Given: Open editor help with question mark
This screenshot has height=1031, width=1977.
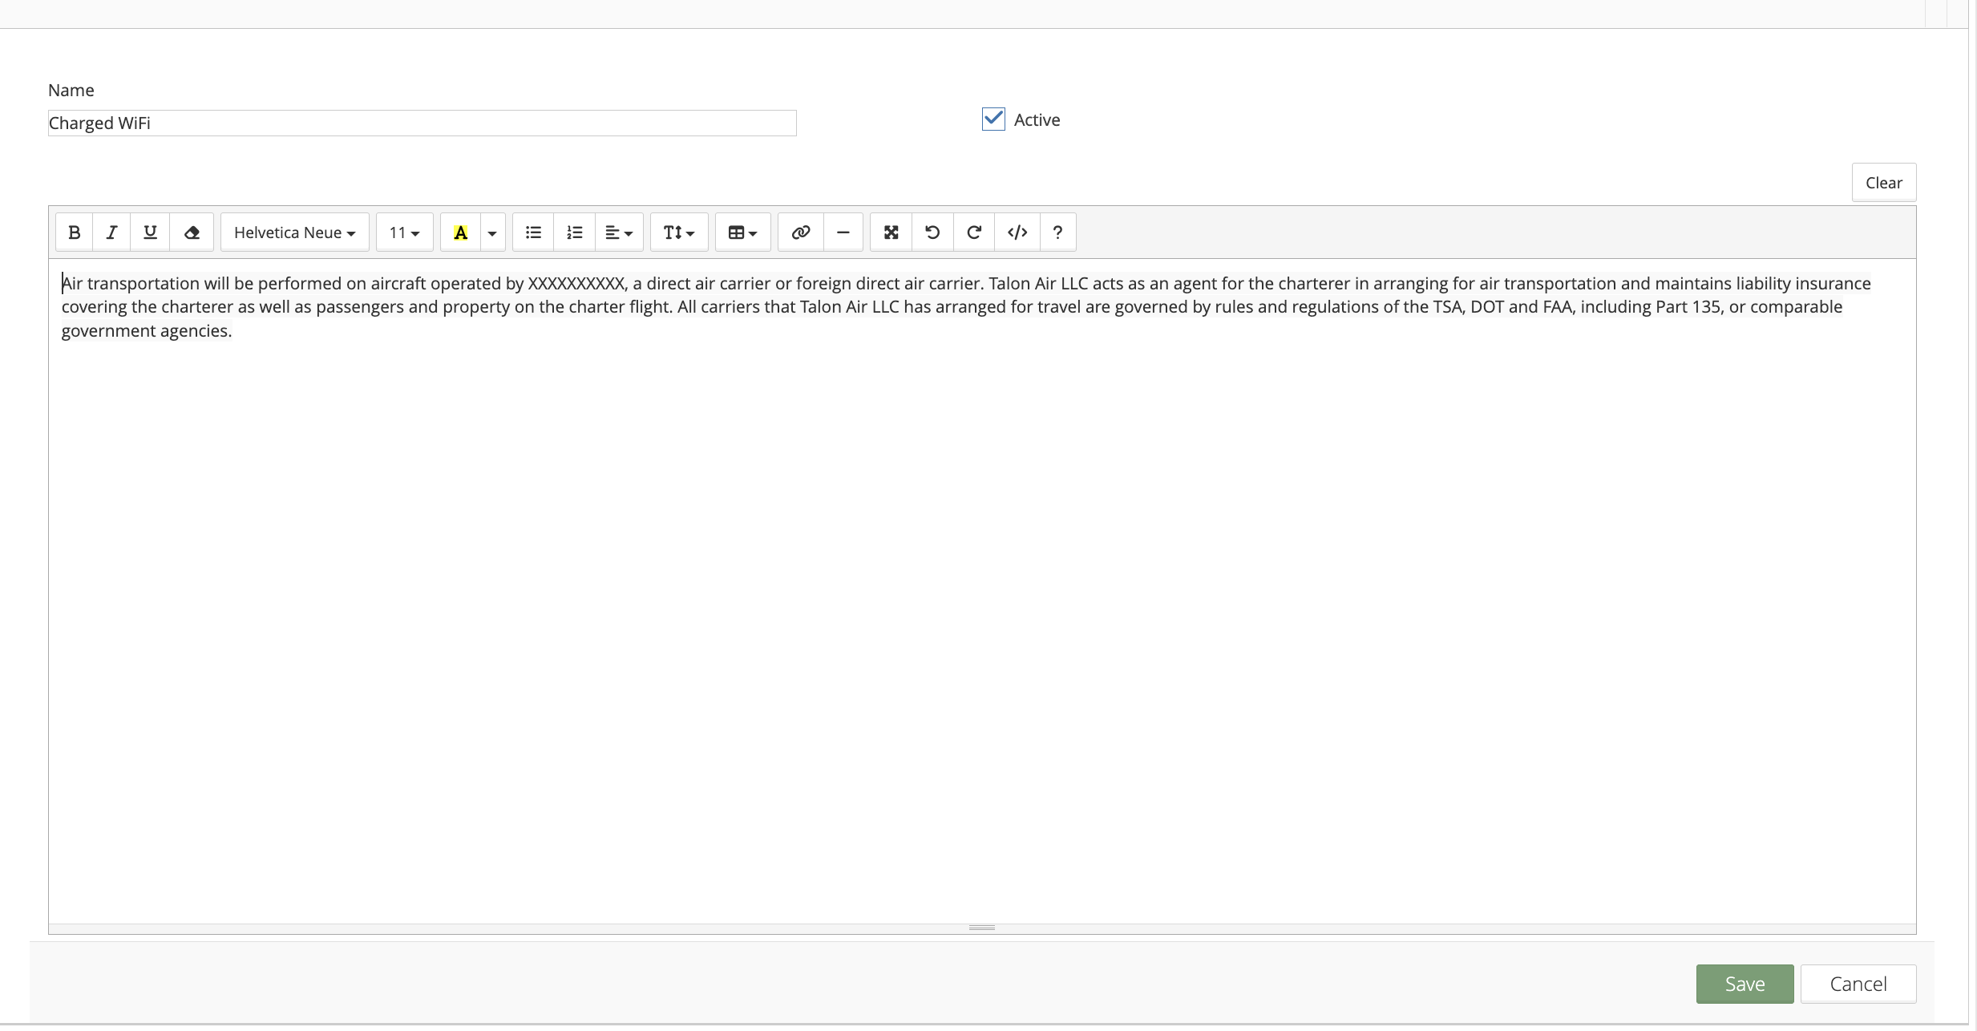Looking at the screenshot, I should (x=1057, y=232).
